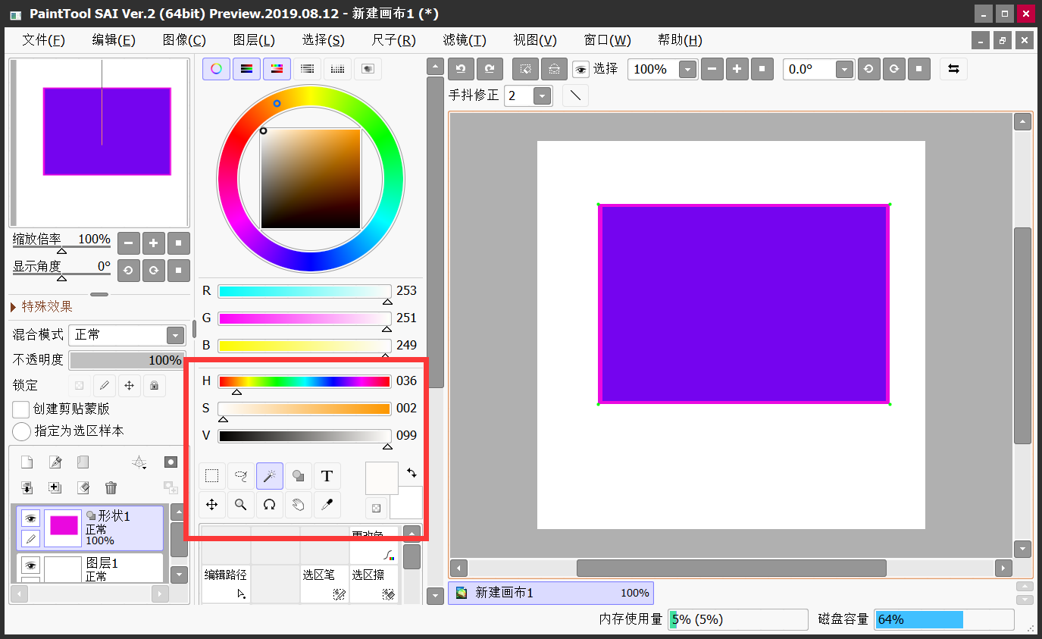Zoom in with navigator plus button

[x=154, y=243]
